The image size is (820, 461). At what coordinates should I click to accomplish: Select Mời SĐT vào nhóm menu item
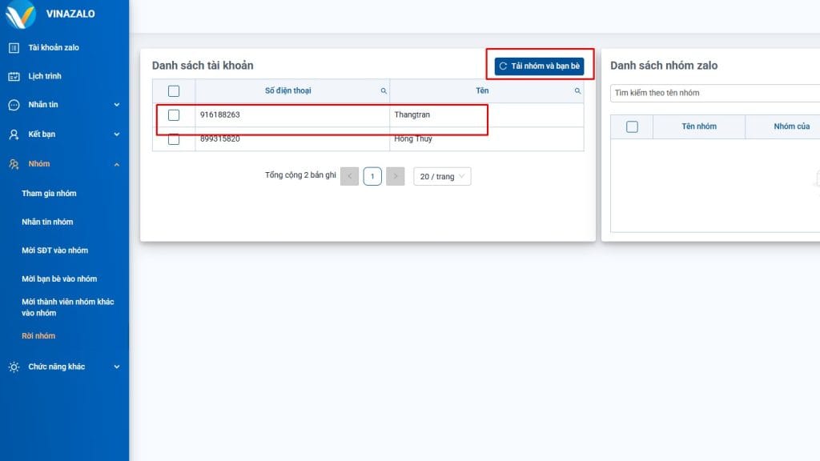[x=54, y=251]
